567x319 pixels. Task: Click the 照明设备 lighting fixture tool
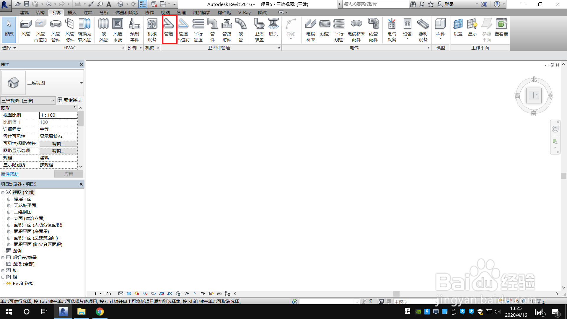coord(423,30)
